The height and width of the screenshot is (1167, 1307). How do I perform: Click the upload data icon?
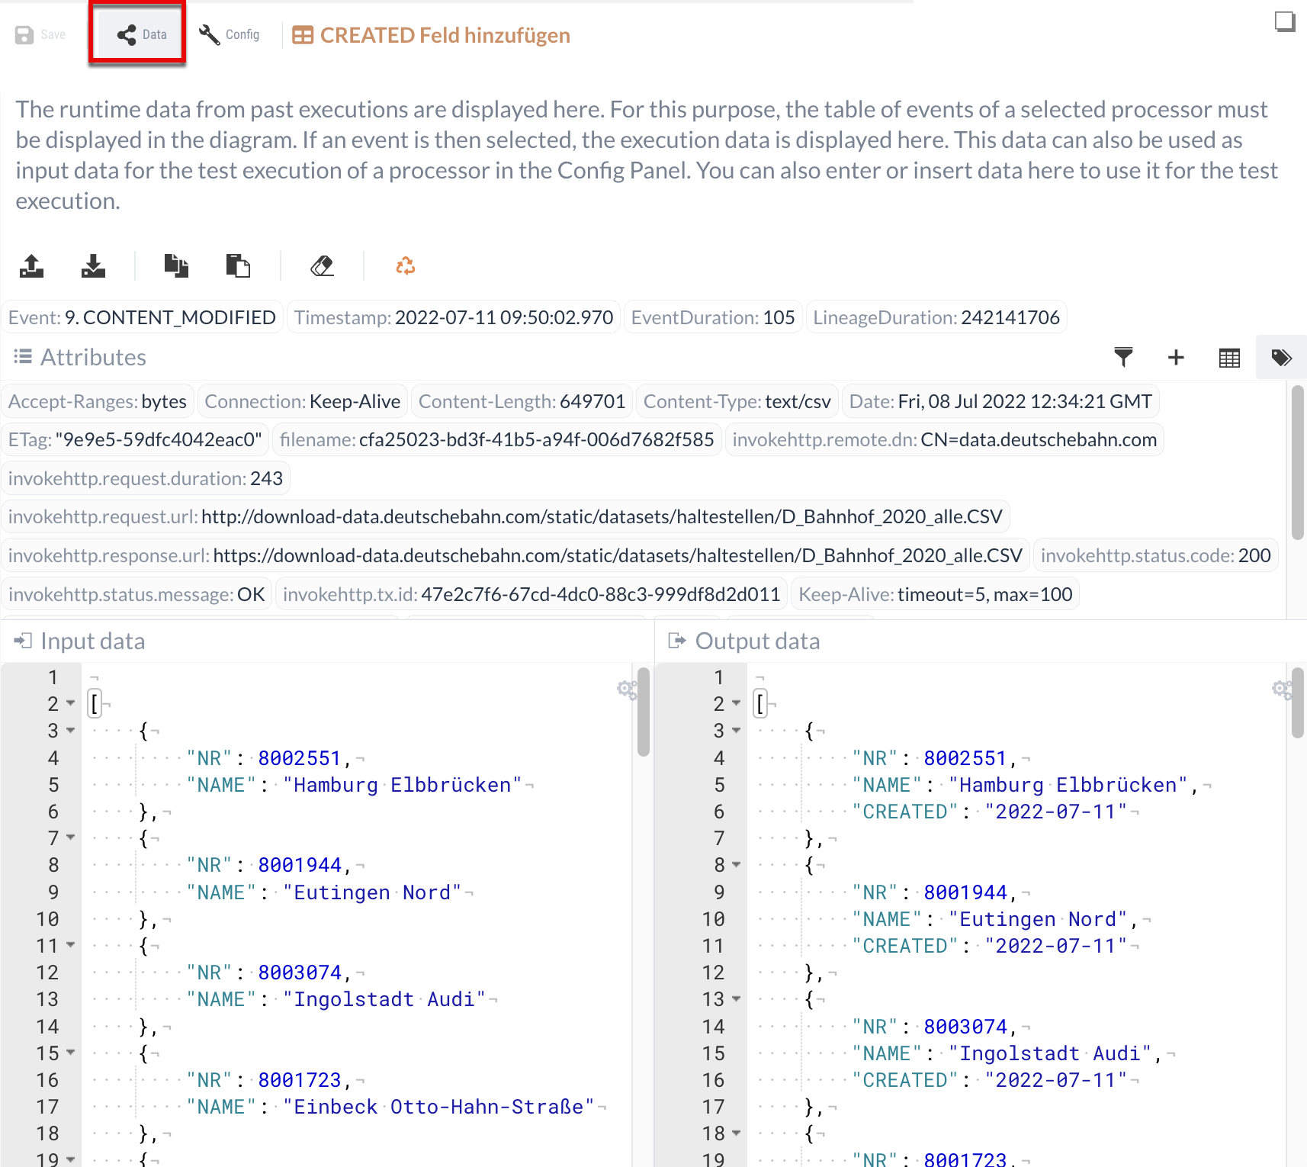(31, 266)
